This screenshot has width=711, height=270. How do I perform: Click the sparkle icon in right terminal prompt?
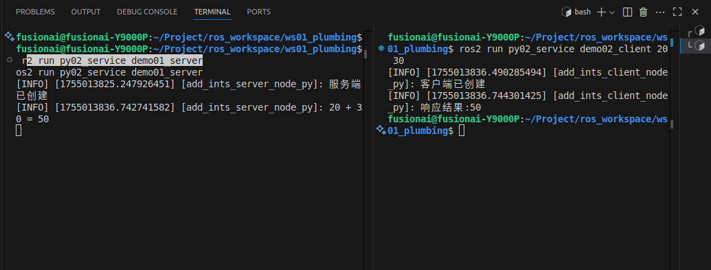(x=381, y=131)
